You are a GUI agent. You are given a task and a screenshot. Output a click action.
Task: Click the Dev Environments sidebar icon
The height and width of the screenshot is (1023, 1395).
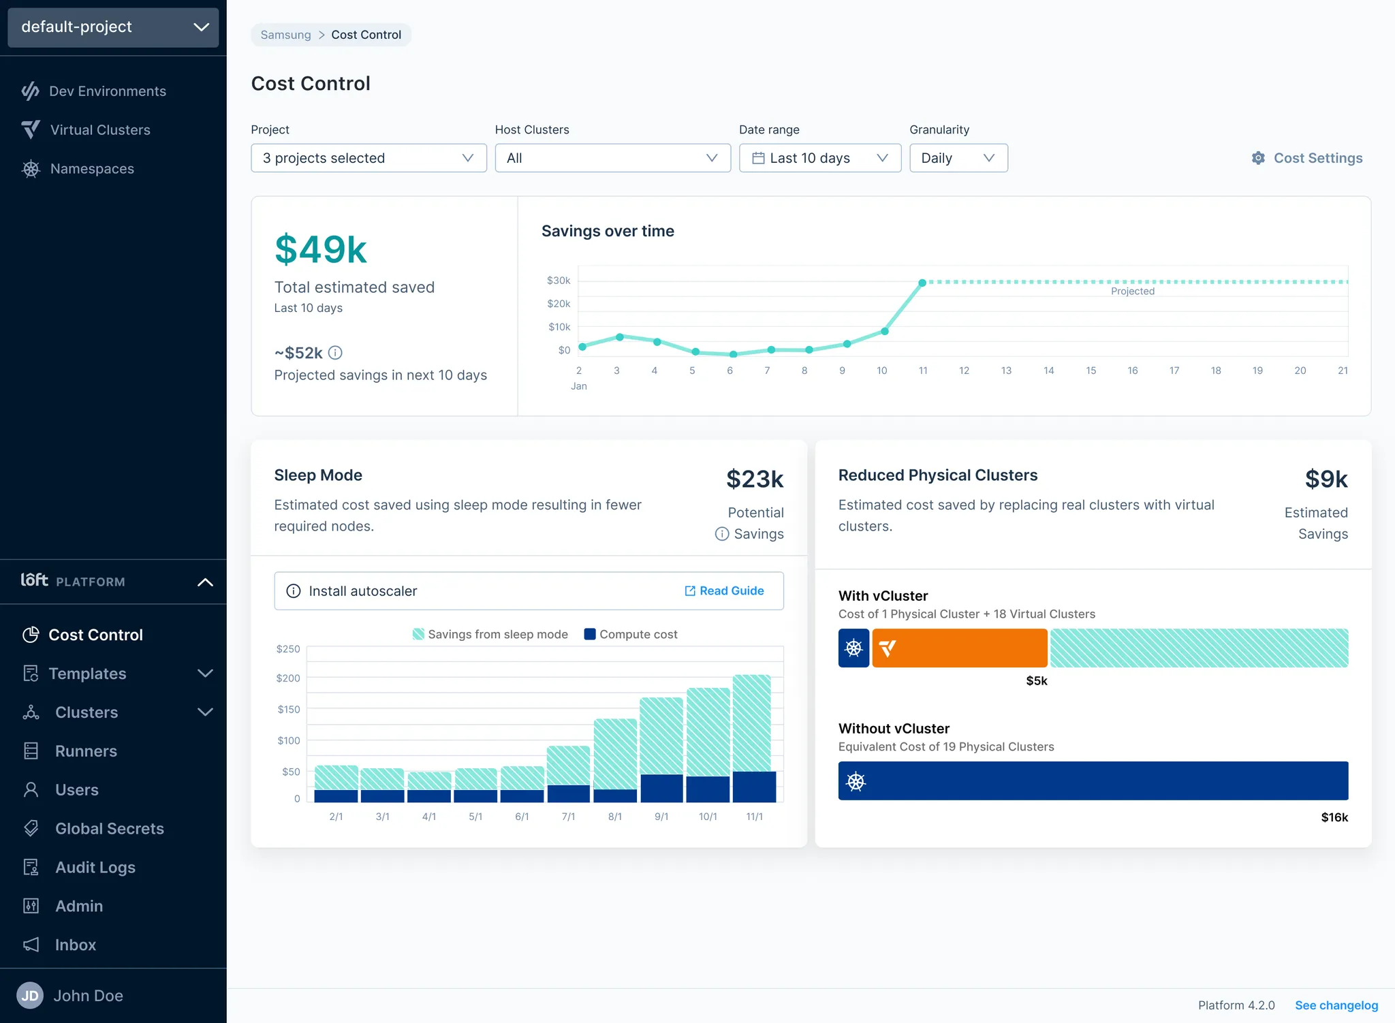point(31,91)
